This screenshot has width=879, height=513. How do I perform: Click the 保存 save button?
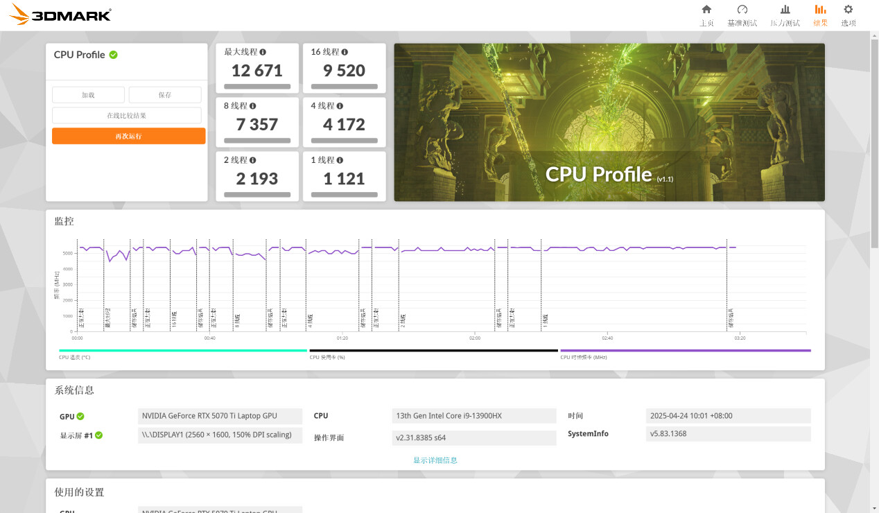pyautogui.click(x=165, y=95)
